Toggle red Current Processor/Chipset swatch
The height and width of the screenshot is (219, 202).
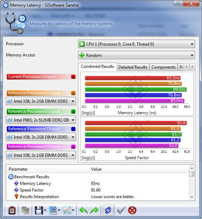(x=73, y=77)
